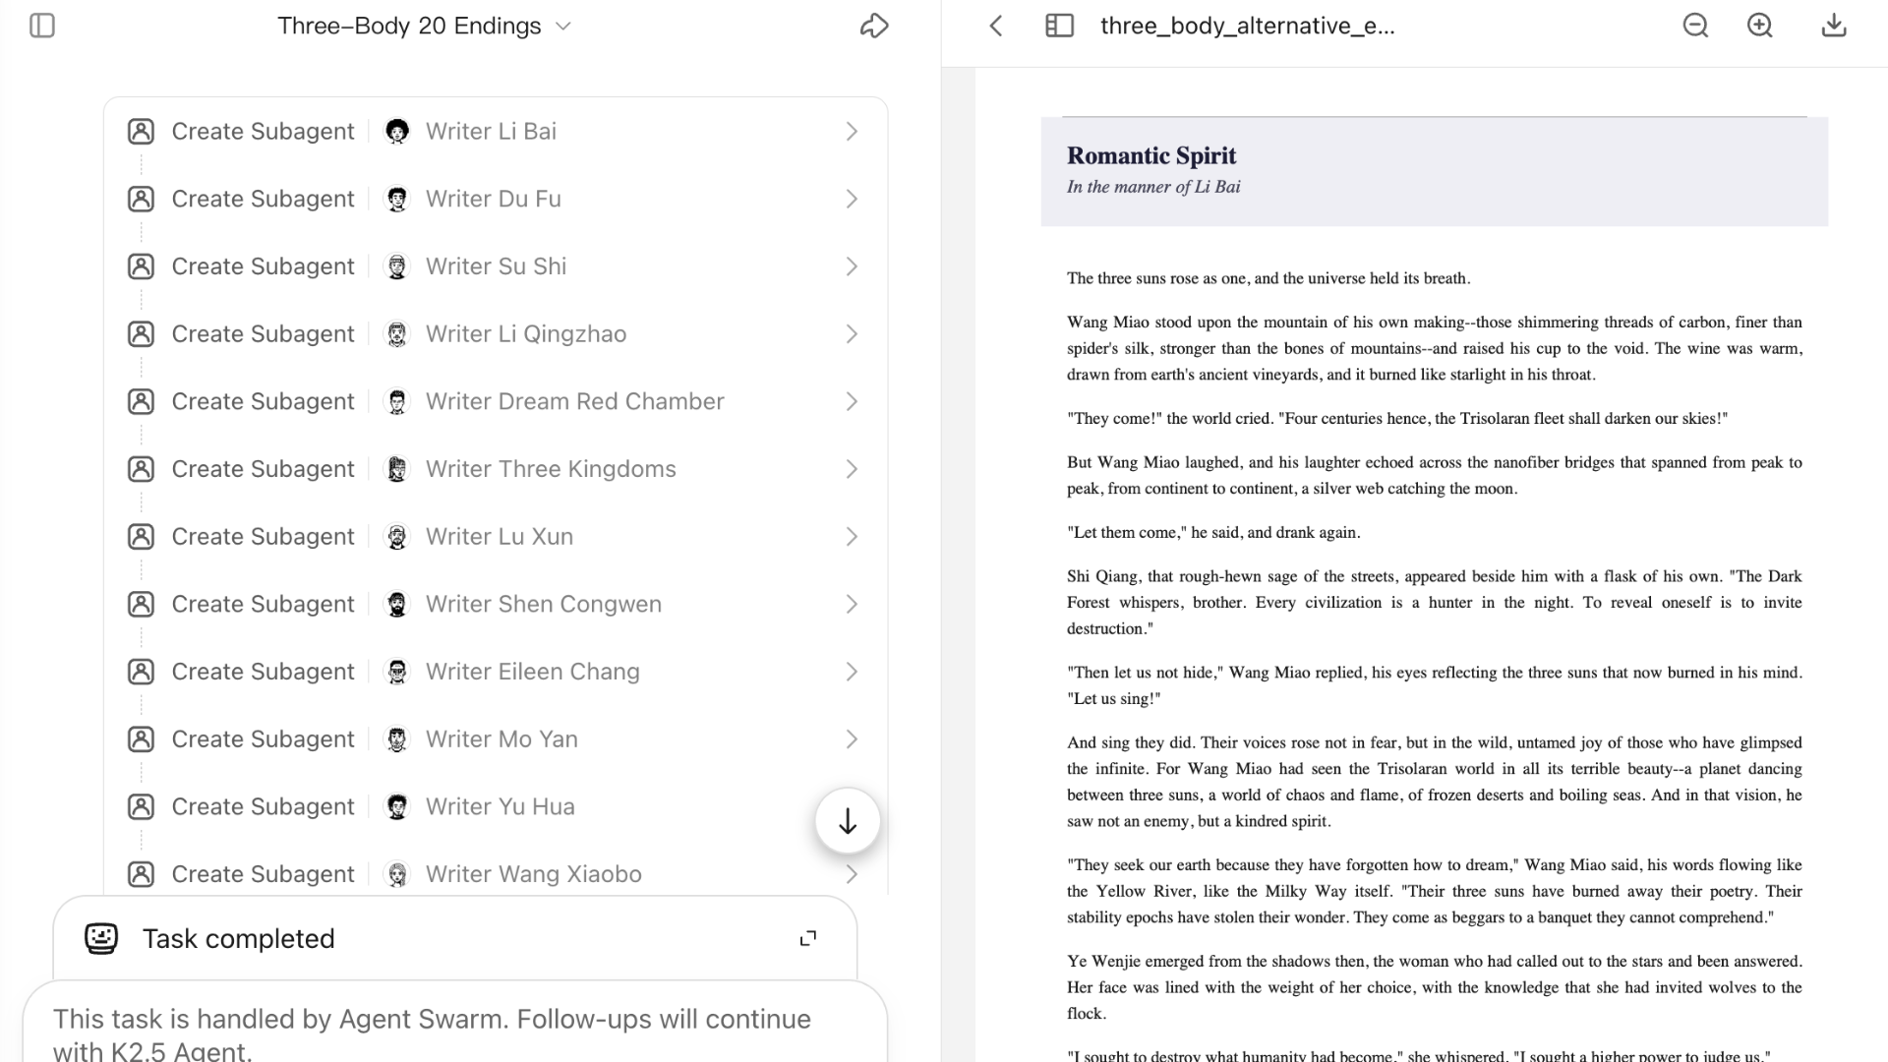This screenshot has width=1888, height=1062.
Task: Click the Writer Mo Yan avatar
Action: [397, 739]
